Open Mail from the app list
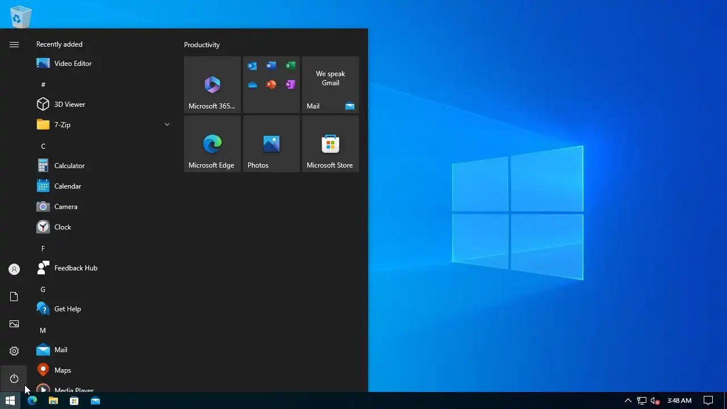Screen dimensions: 727x409 (x=102, y=350)
